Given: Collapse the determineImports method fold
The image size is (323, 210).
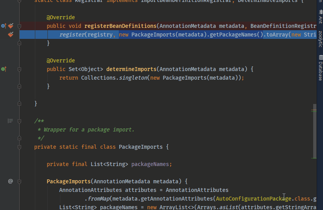Looking at the screenshot, I should coord(19,69).
